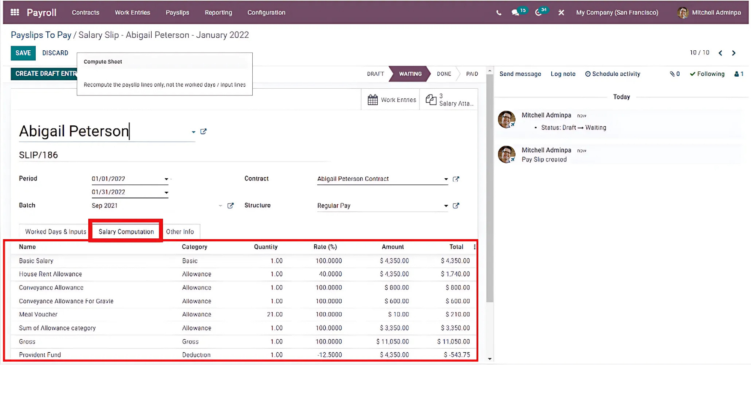
Task: Open the conversations chat icon
Action: pos(516,12)
